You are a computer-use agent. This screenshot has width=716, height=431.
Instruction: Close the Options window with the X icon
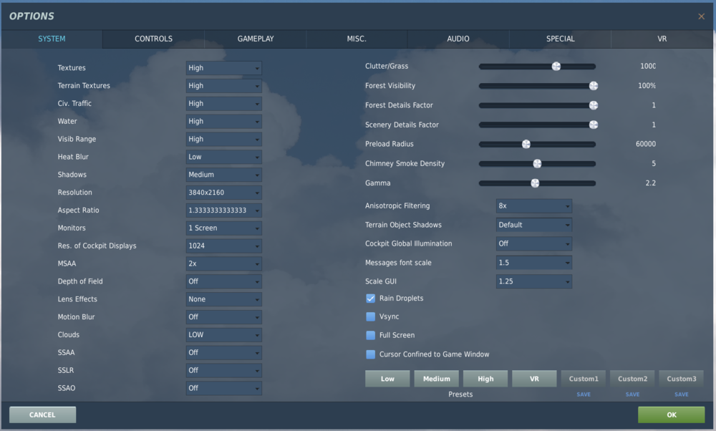click(x=702, y=16)
